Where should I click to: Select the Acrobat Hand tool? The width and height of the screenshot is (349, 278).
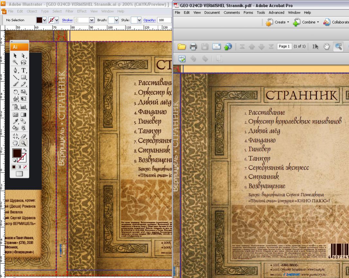tap(326, 47)
